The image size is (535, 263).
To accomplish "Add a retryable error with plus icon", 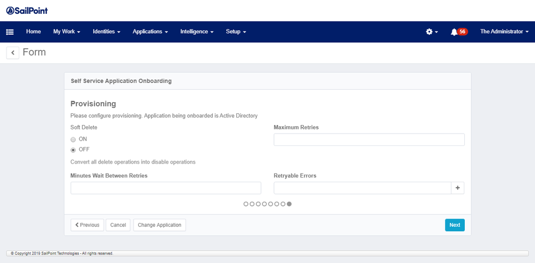I will coord(458,188).
